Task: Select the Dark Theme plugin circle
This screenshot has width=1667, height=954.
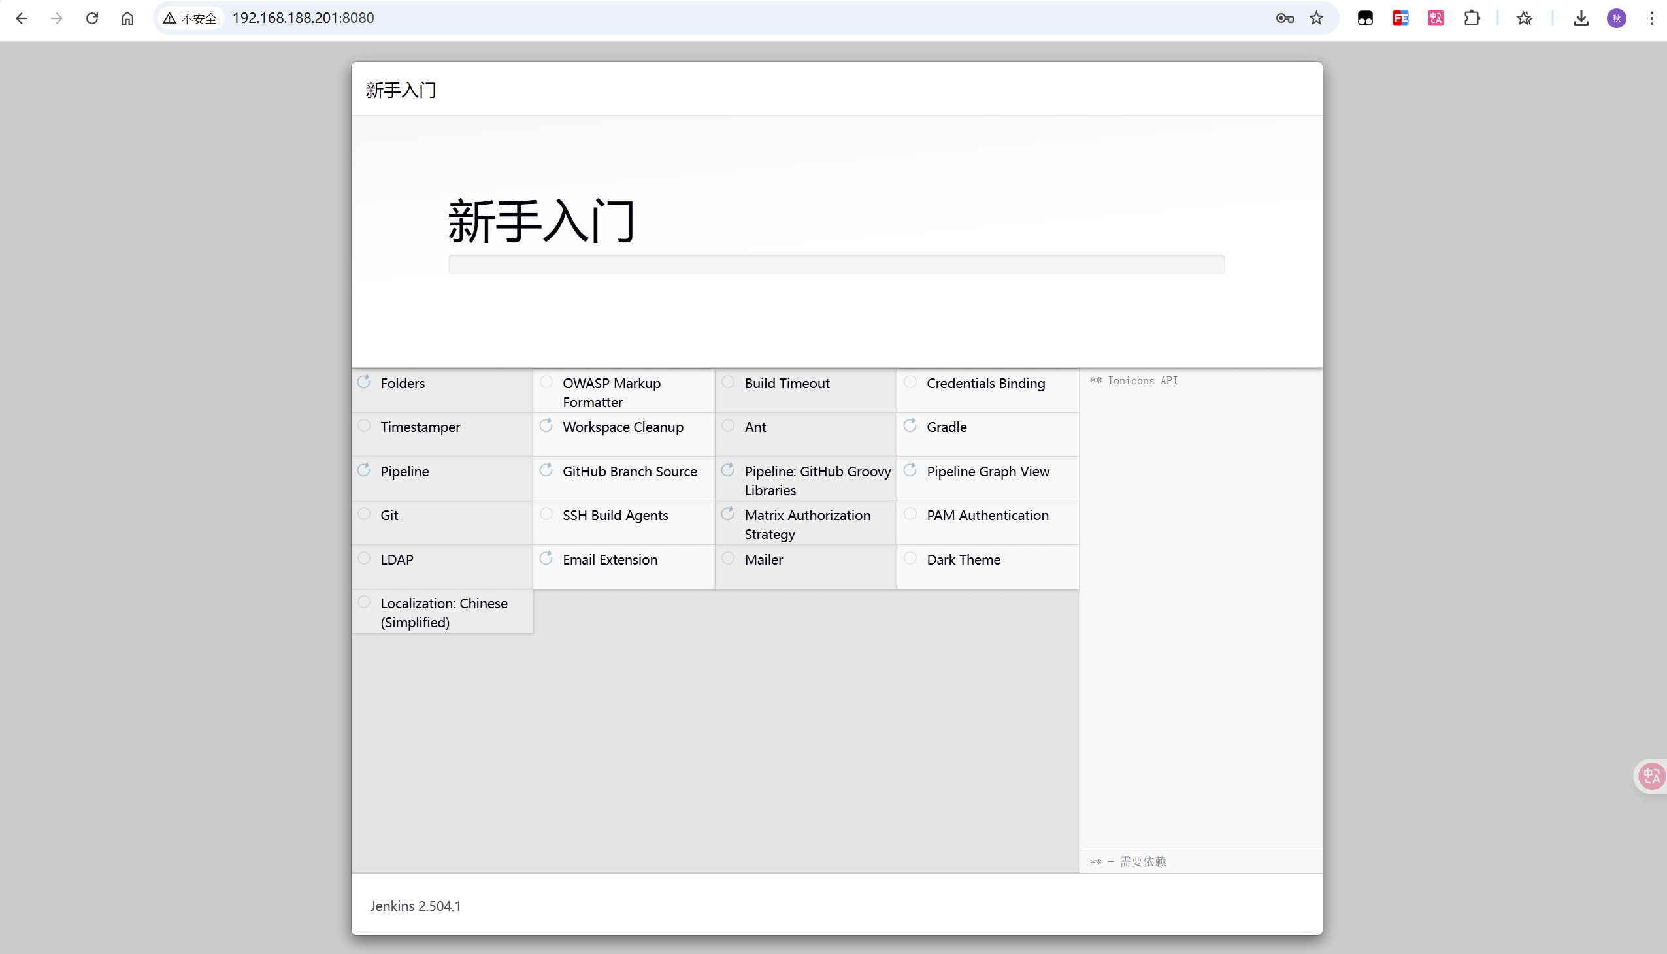Action: [x=910, y=558]
